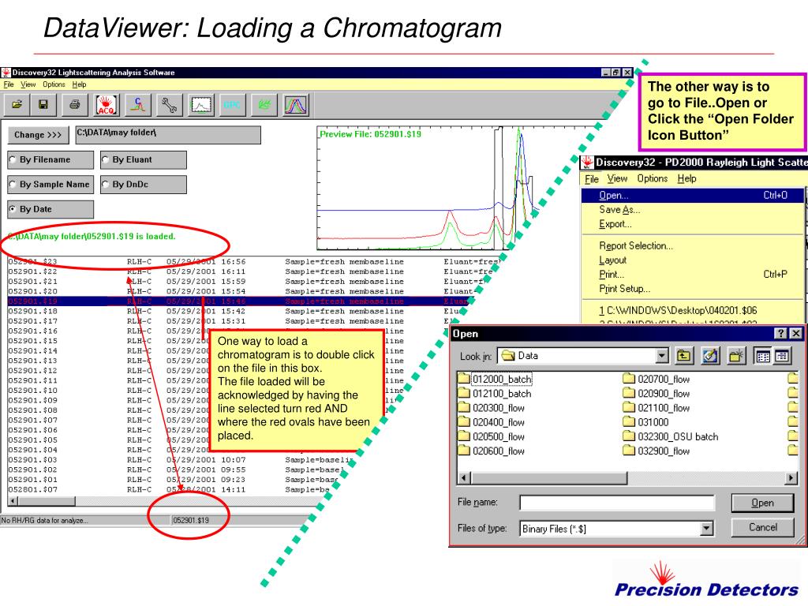Expand the Files of type dropdown
The image size is (808, 606).
(707, 528)
